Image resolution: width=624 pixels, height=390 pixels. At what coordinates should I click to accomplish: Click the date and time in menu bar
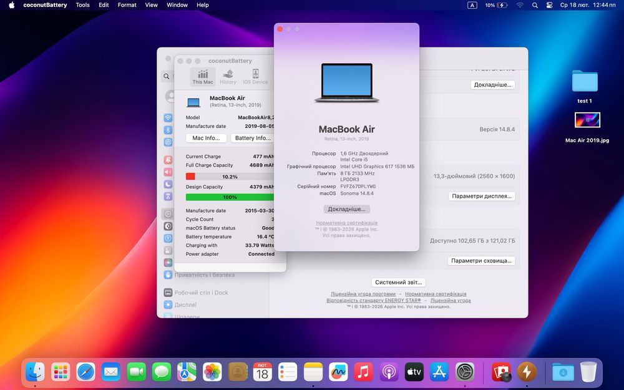coord(587,5)
